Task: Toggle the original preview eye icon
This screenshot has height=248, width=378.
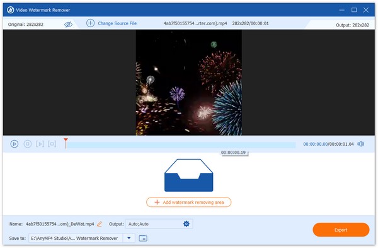Action: pos(68,24)
